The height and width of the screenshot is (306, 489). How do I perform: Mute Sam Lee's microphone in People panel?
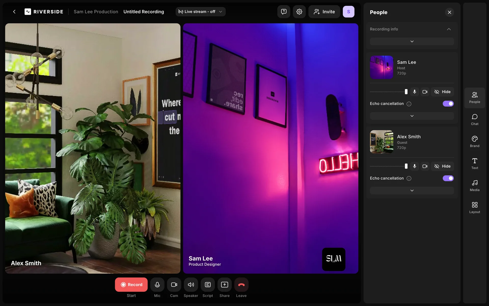click(414, 92)
